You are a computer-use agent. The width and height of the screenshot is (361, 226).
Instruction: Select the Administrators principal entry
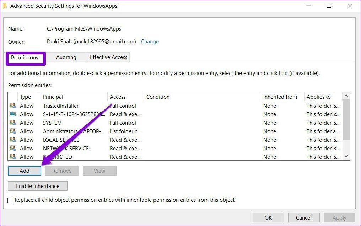pyautogui.click(x=74, y=131)
